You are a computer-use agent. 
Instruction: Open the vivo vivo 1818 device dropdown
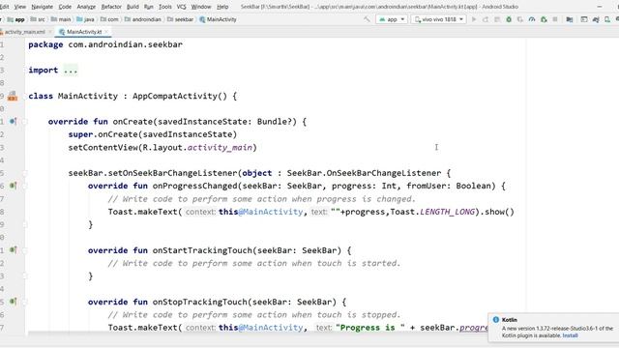[x=438, y=19]
